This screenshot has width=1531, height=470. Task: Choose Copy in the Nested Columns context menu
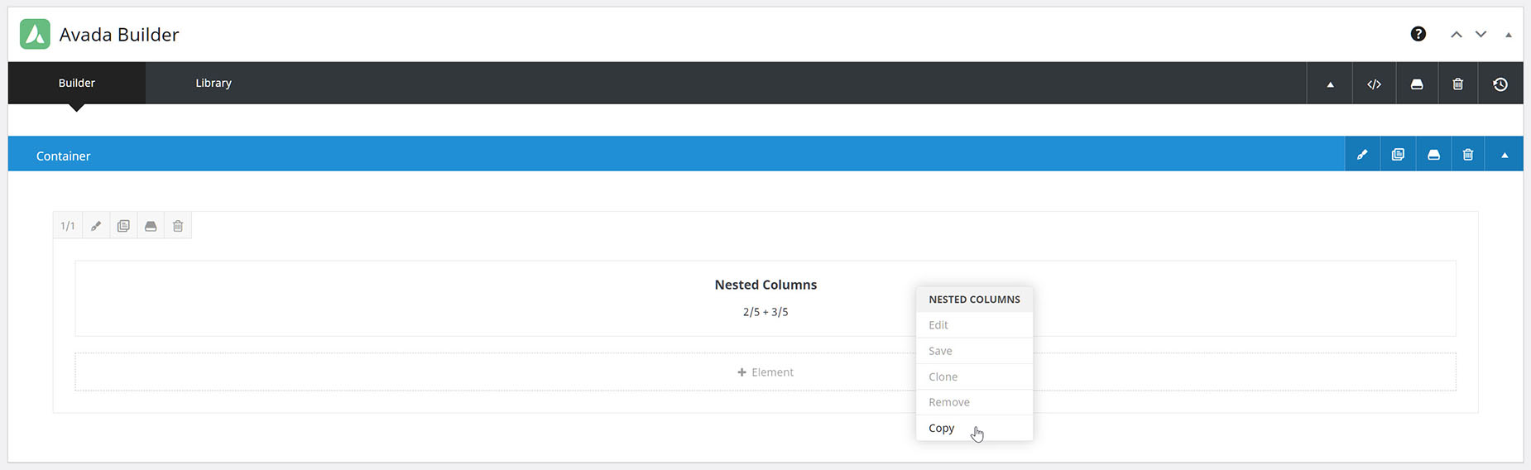974,428
